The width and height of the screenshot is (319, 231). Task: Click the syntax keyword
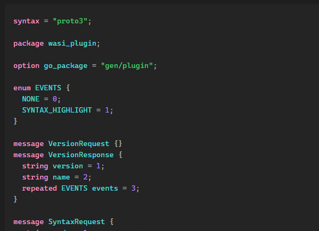coord(27,21)
